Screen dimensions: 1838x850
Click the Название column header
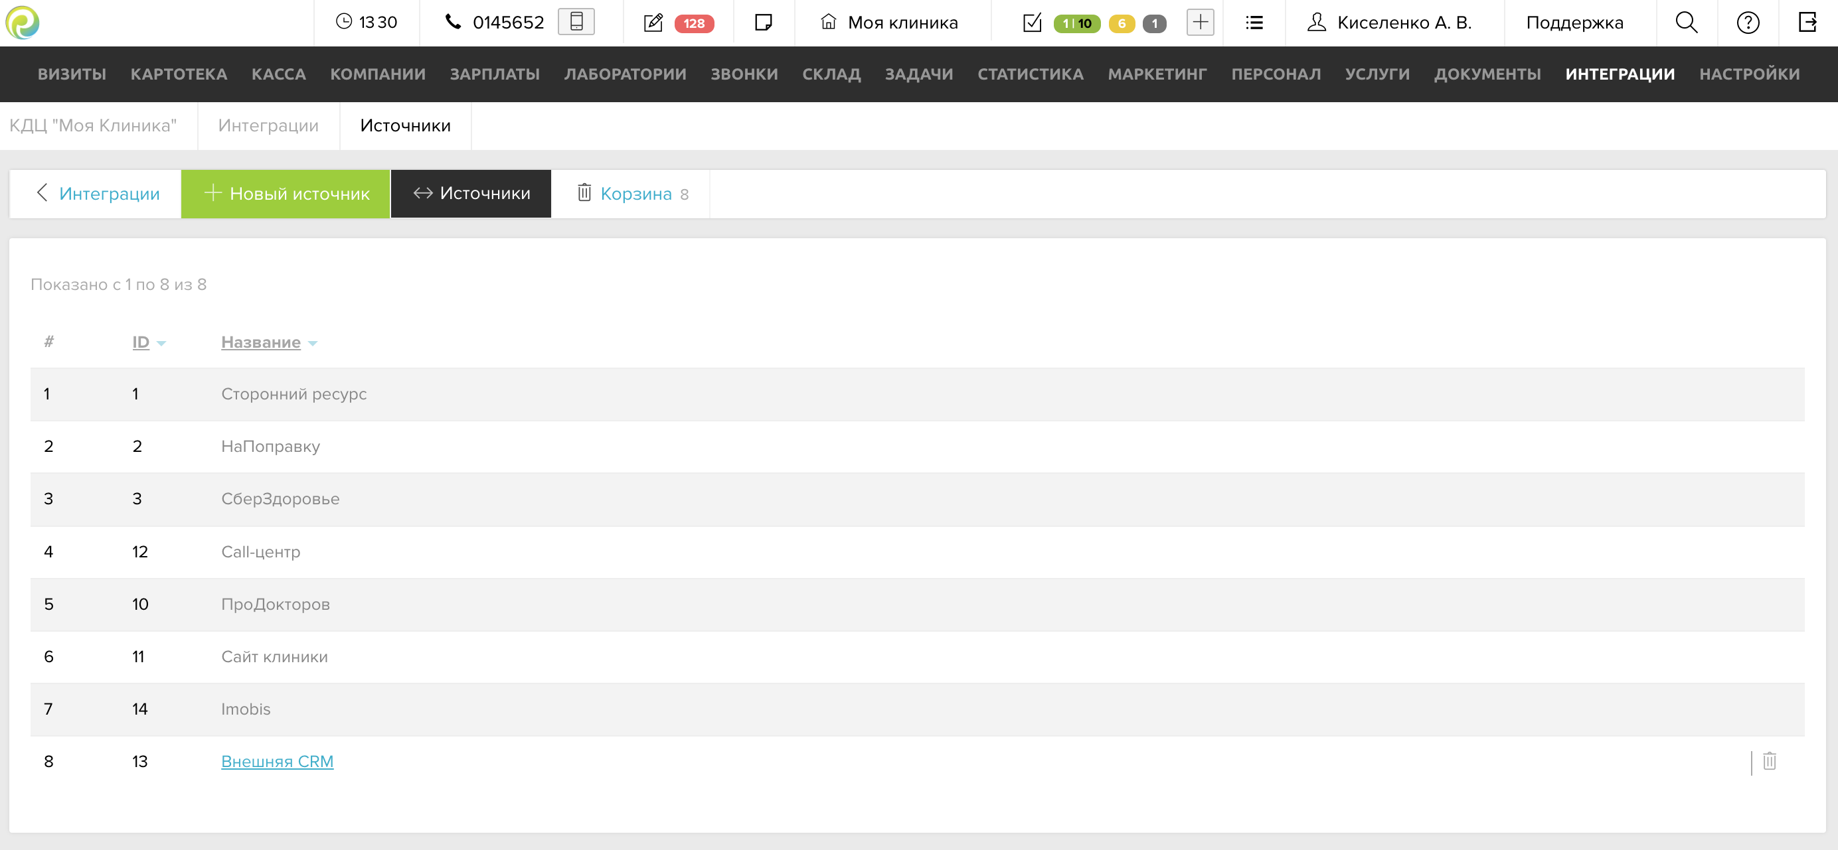[260, 342]
